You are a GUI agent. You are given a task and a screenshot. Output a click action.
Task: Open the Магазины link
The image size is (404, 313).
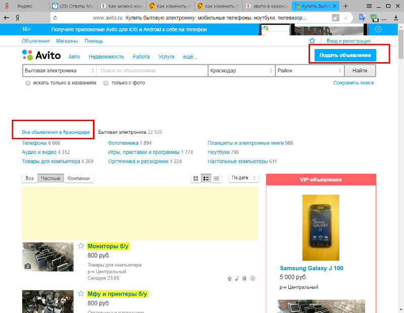click(67, 41)
